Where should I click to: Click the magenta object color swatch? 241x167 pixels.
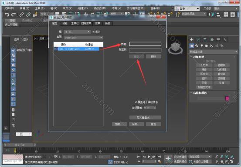tap(227, 98)
